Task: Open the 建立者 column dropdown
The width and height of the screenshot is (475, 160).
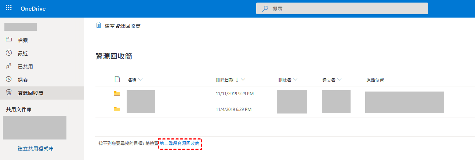Action: click(x=339, y=80)
